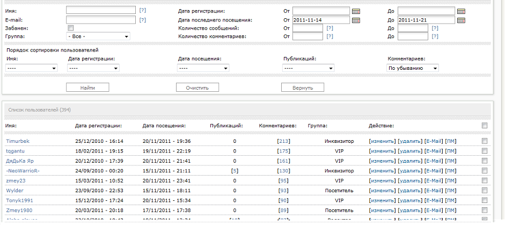Image resolution: width=505 pixels, height=225 pixels.
Task: Check the select-all checkbox in table header
Action: 485,126
